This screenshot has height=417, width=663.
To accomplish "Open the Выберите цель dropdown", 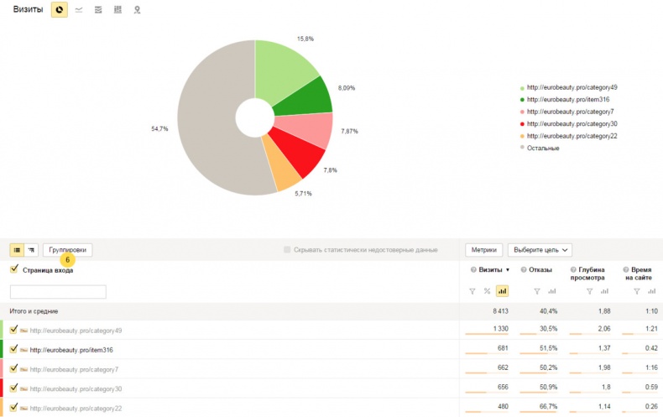I will pos(540,250).
